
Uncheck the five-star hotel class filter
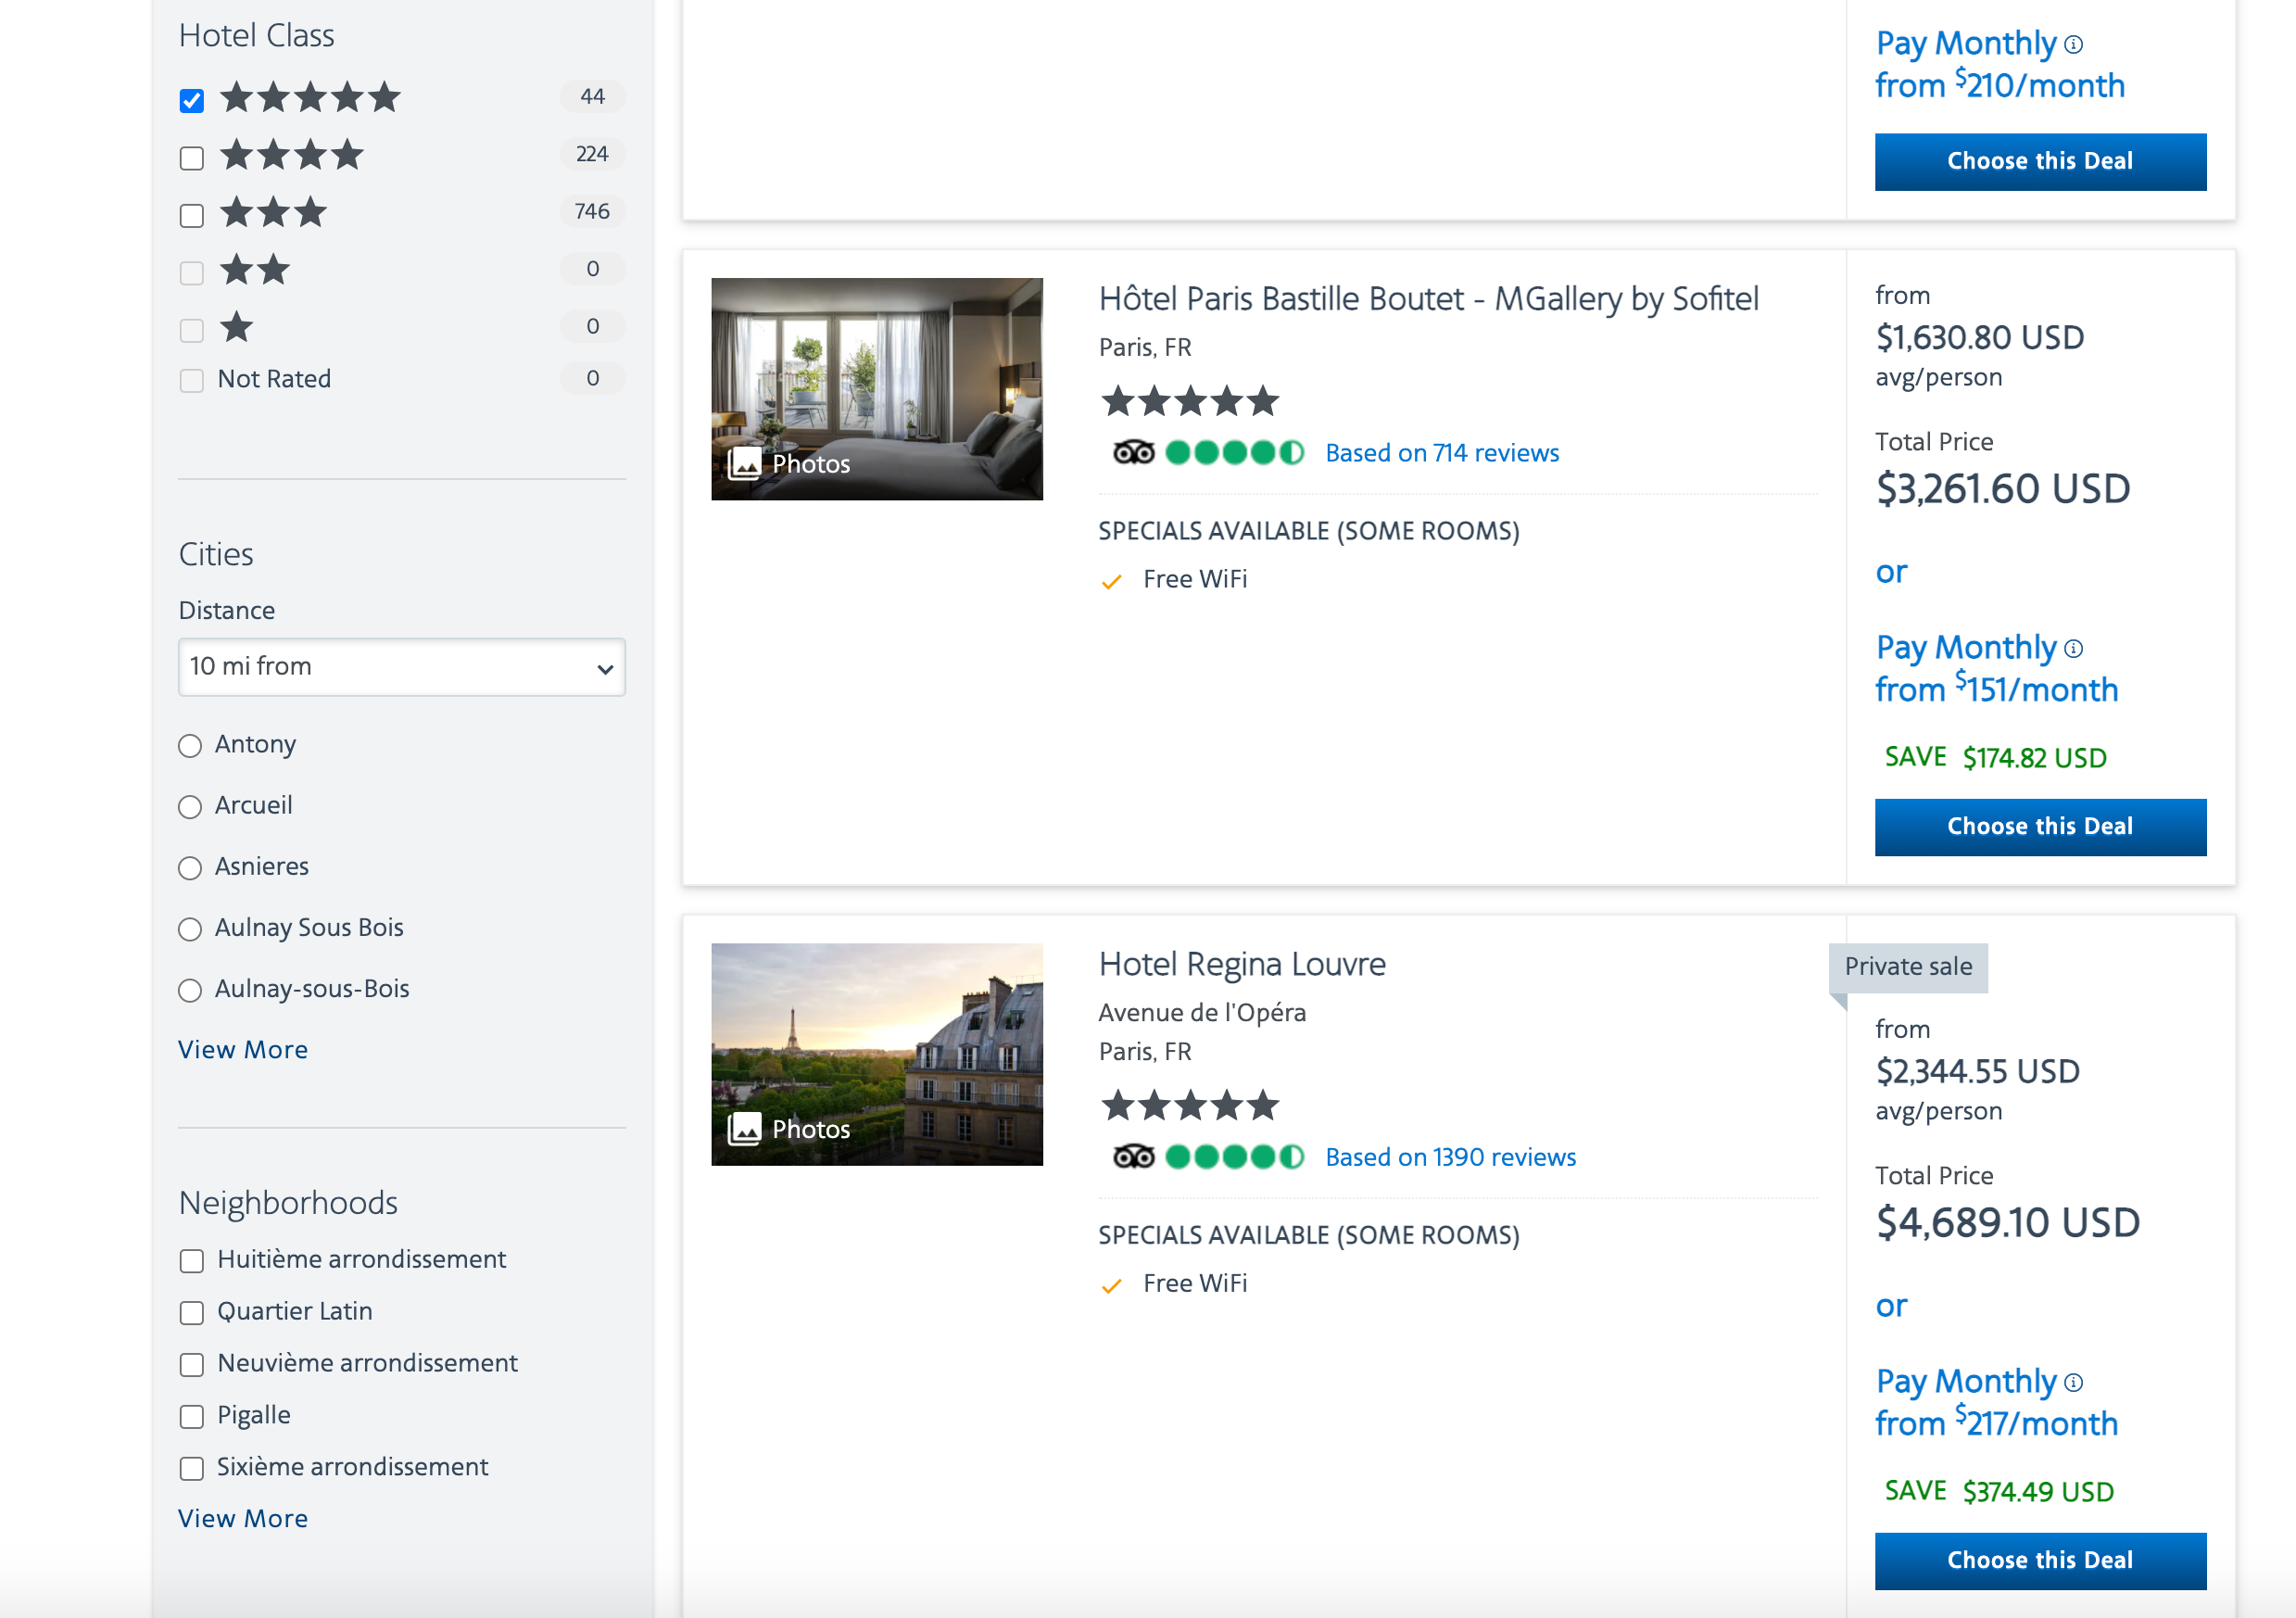(192, 100)
